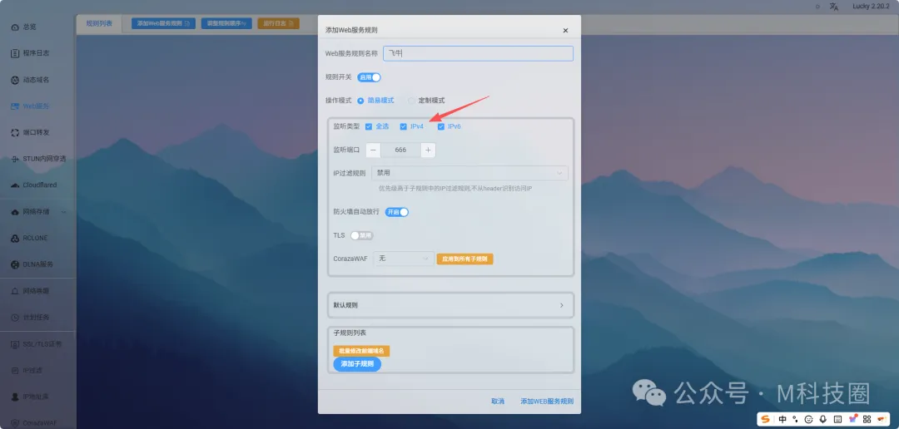Expand the 默认规则 default rule section
The height and width of the screenshot is (429, 899).
coord(450,305)
